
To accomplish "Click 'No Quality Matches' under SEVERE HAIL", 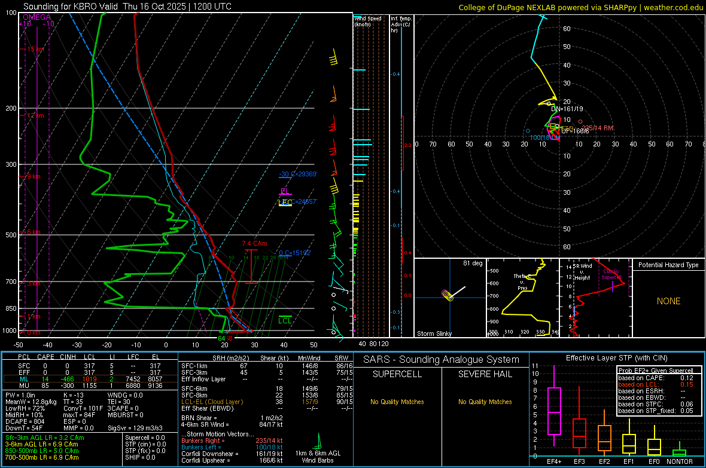I will [485, 402].
